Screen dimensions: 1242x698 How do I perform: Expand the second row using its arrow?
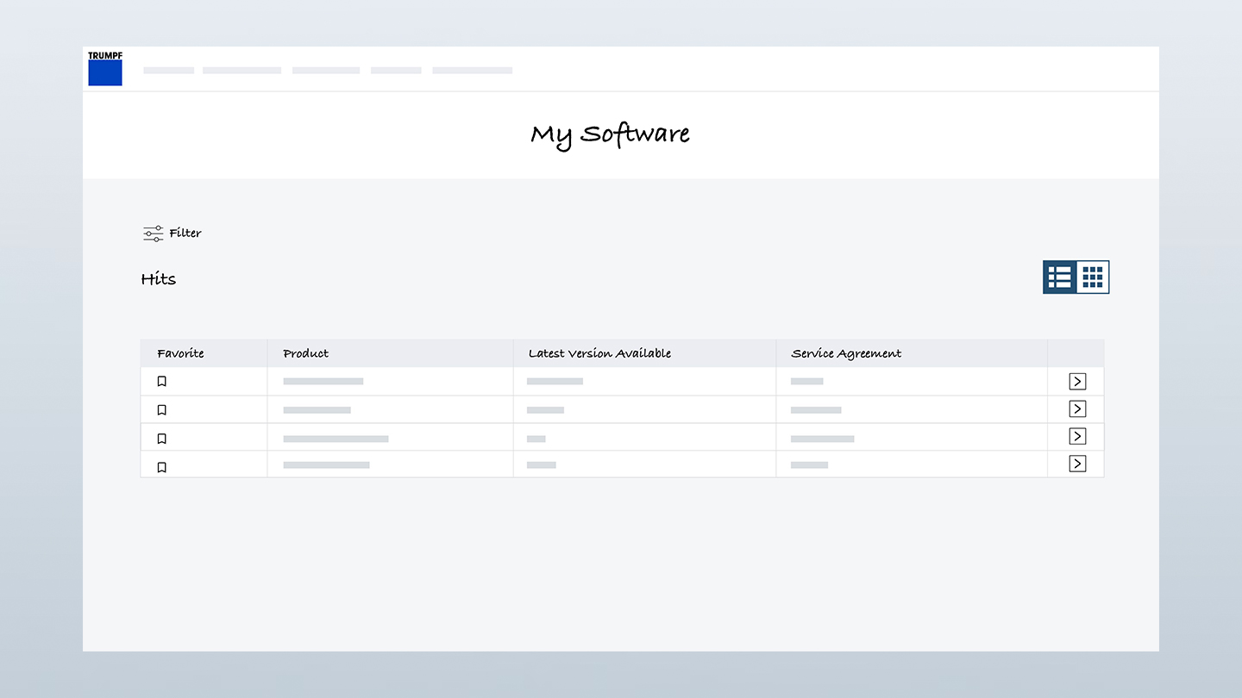pos(1077,409)
